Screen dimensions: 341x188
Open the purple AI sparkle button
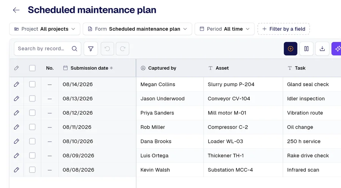coord(336,49)
